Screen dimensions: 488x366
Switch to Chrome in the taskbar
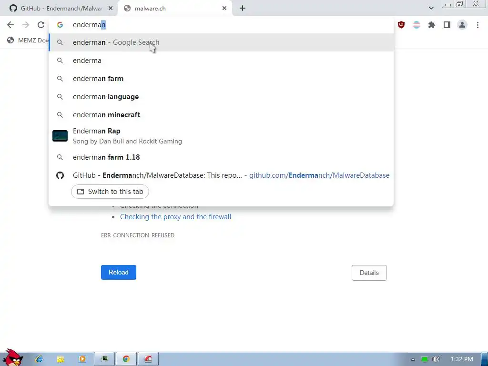click(x=126, y=359)
